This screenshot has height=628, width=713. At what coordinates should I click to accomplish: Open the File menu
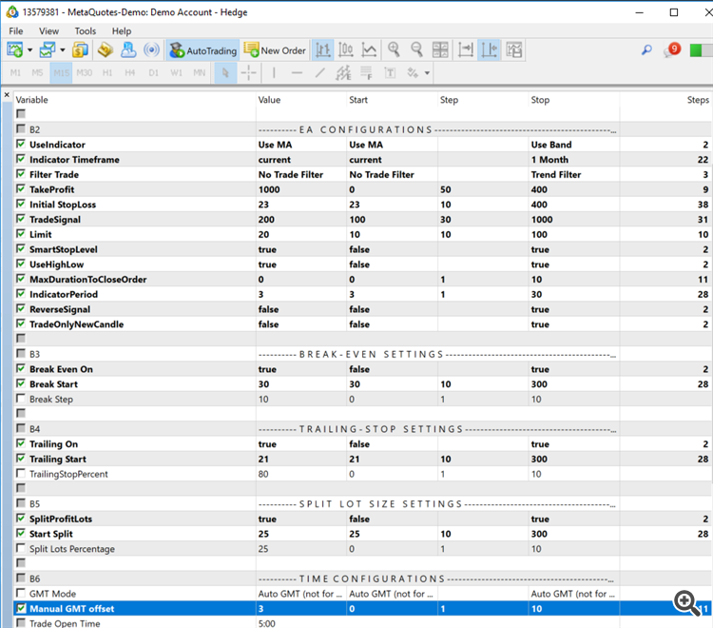coord(14,31)
